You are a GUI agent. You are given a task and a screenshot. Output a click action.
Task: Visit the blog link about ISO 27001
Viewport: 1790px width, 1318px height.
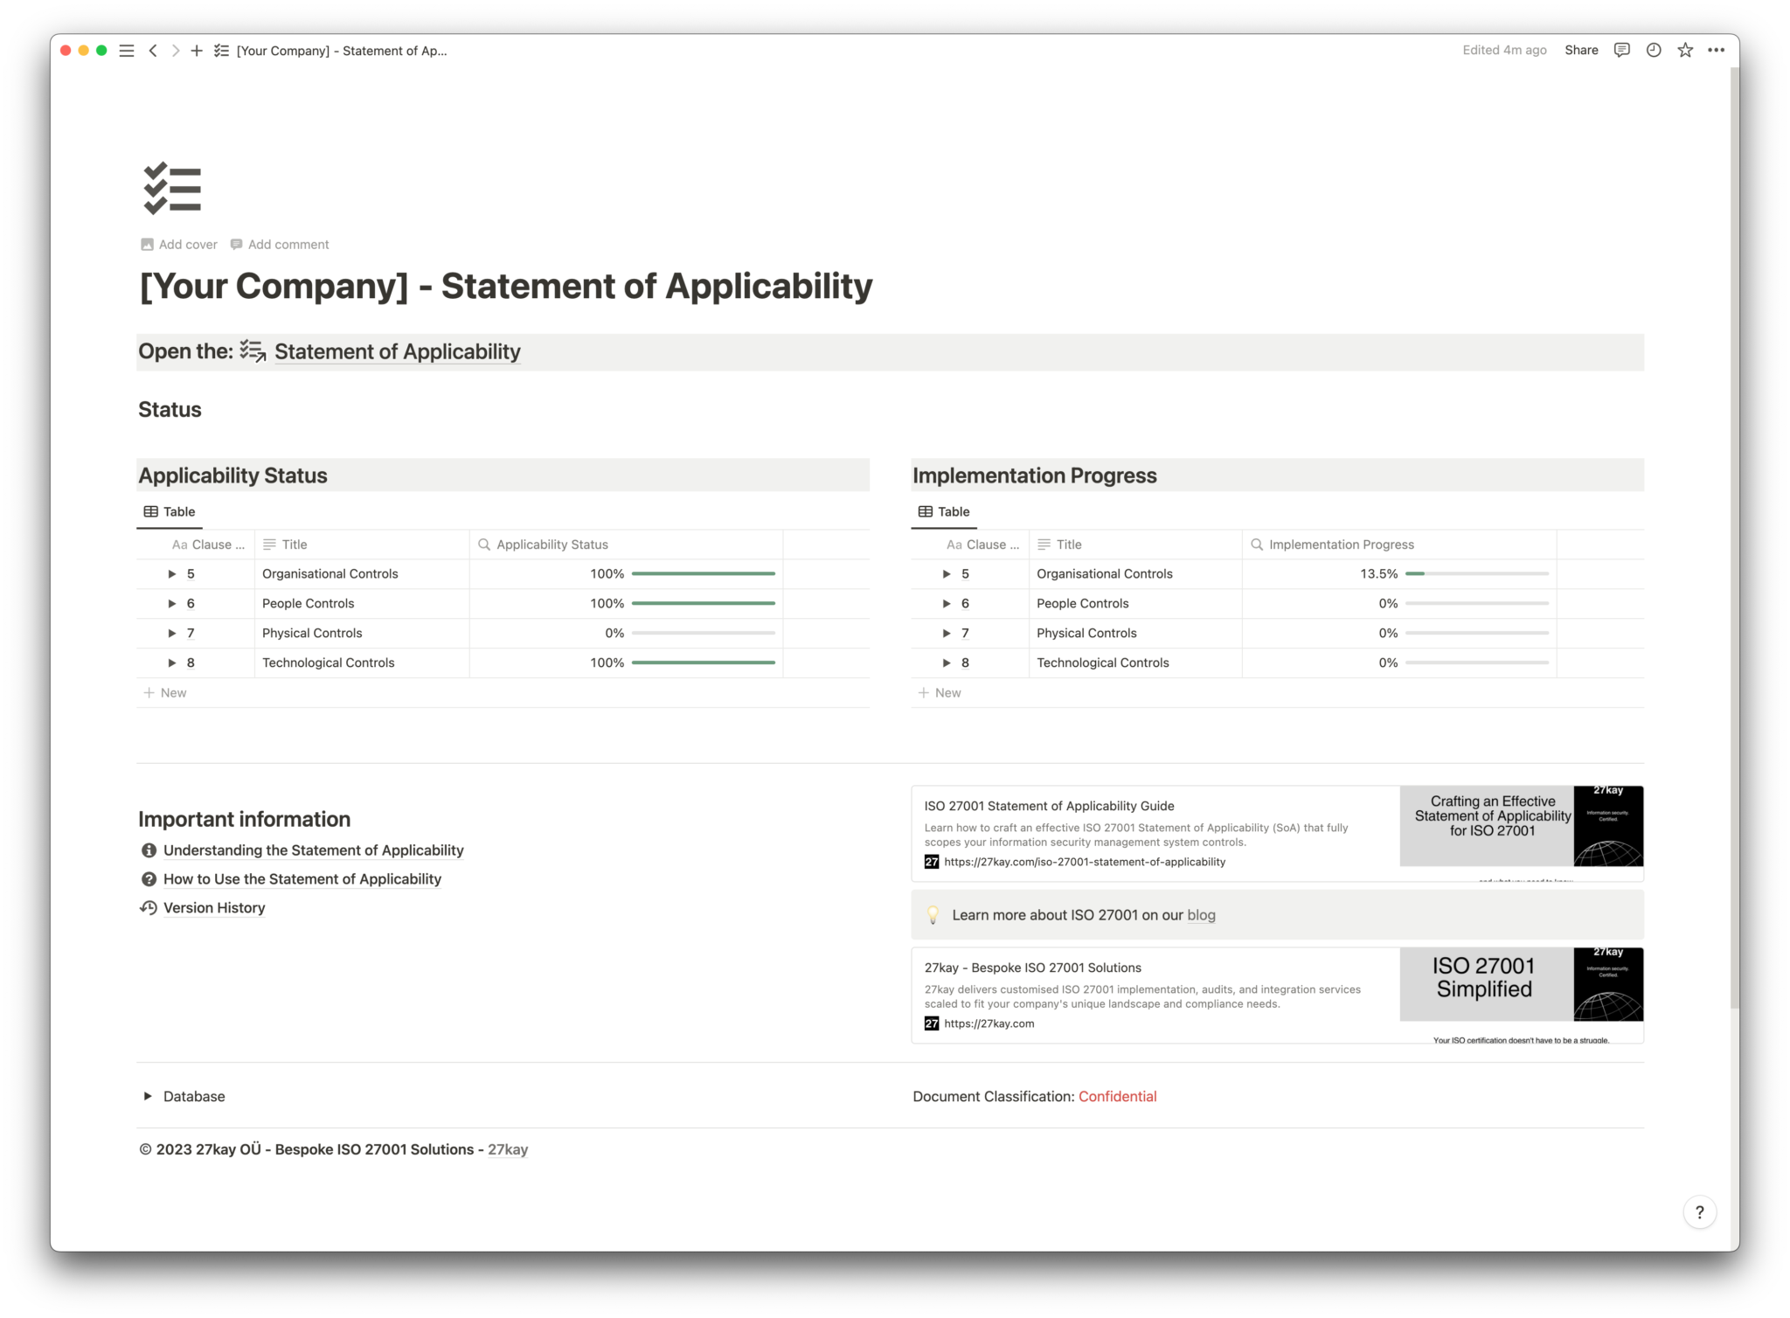point(1201,915)
